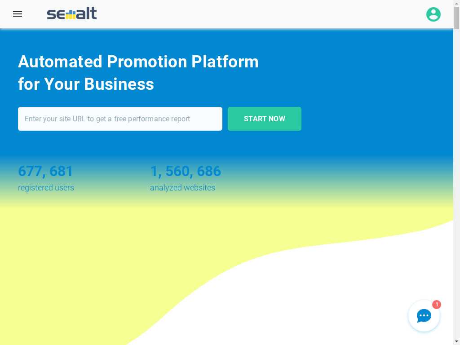Grab the vertical scrollbar thumb
Viewport: 460px width, 345px height.
pyautogui.click(x=456, y=18)
